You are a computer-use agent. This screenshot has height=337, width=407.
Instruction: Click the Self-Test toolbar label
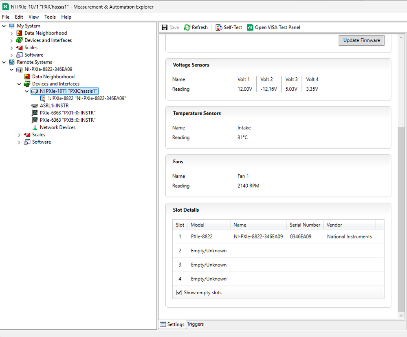click(x=233, y=28)
